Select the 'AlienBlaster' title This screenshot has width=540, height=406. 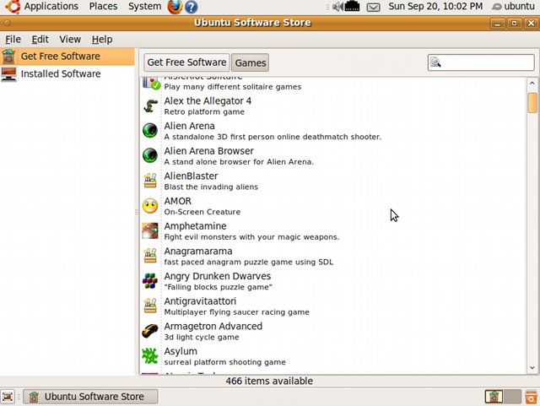point(192,176)
